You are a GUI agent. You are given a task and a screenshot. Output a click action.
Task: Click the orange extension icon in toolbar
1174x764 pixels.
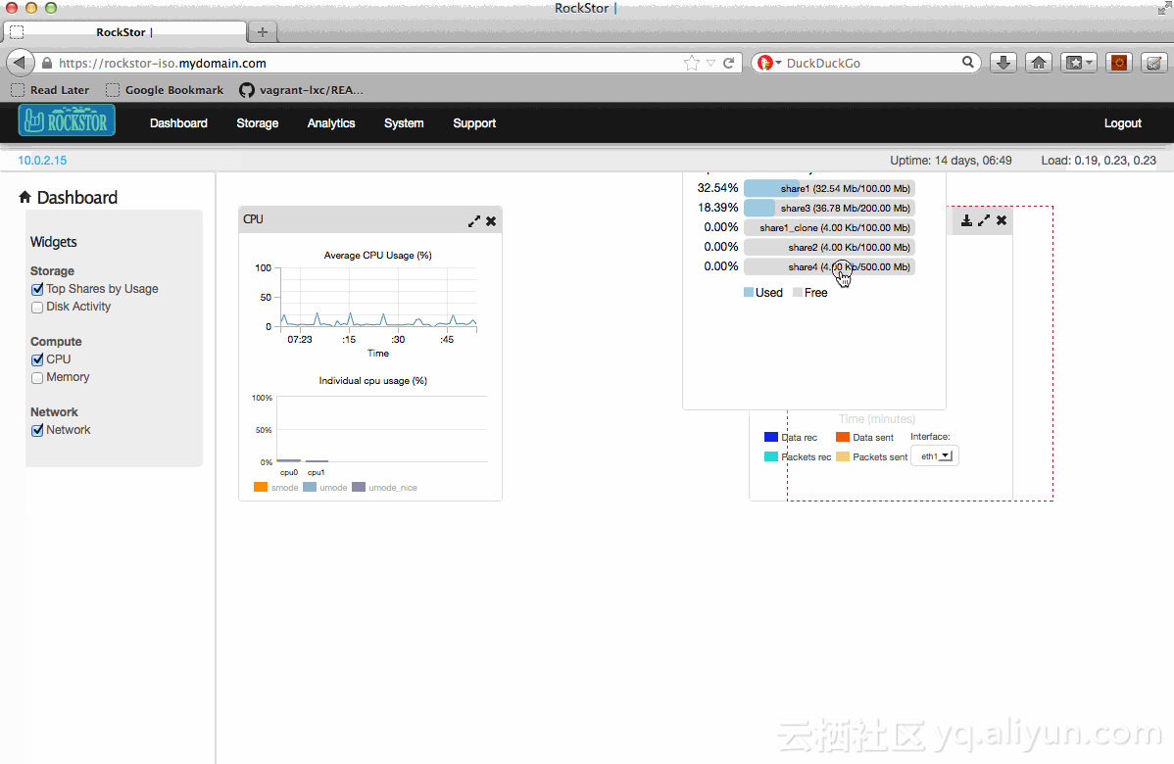tap(1119, 63)
